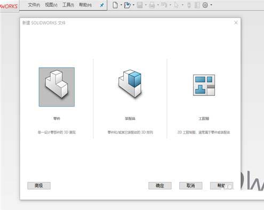Click the Save toolbar icon
The width and height of the screenshot is (264, 210).
coord(140,5)
